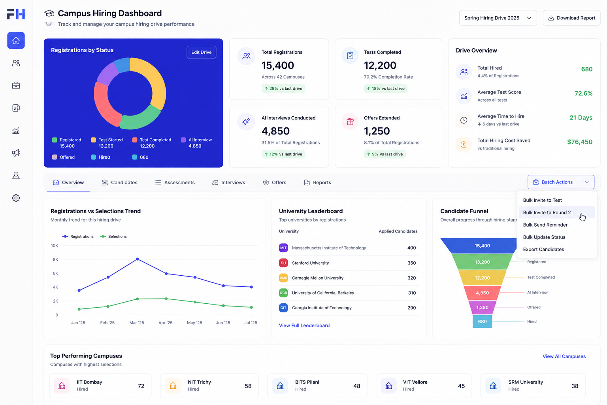The image size is (607, 405).
Task: Click the AI Interviews sparkle icon
Action: click(x=246, y=122)
